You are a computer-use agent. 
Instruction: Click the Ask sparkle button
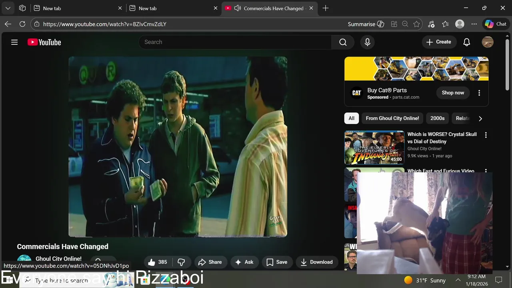pos(244,262)
